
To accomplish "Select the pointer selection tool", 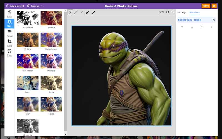I will 70,12.
